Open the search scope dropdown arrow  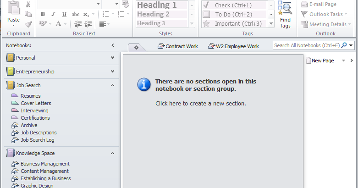pos(351,45)
